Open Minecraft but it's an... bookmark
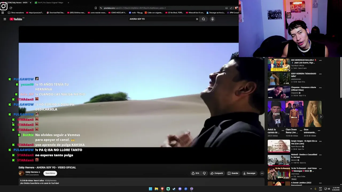 (195, 13)
